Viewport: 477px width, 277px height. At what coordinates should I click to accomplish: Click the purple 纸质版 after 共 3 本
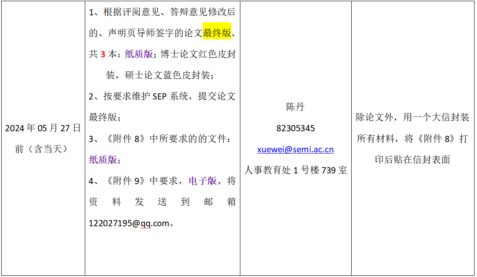139,54
